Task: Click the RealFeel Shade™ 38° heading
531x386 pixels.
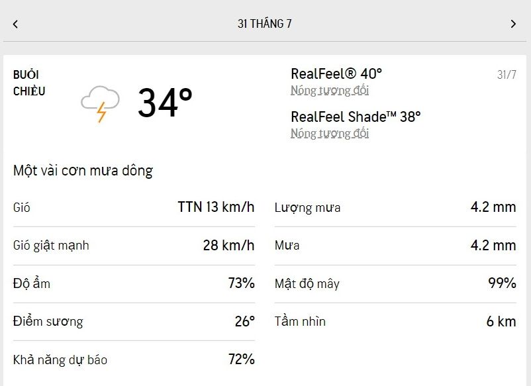Action: 356,117
